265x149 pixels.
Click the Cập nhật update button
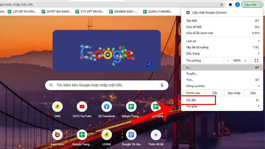pos(250,5)
